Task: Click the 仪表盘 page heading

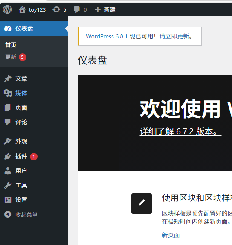Action: click(92, 61)
